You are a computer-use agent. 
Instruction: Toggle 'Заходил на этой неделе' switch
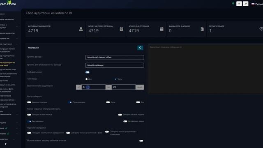(120, 115)
